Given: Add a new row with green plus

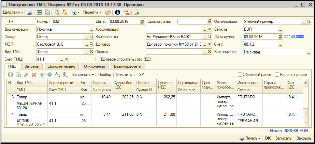Looking at the screenshot, I should (x=11, y=74).
